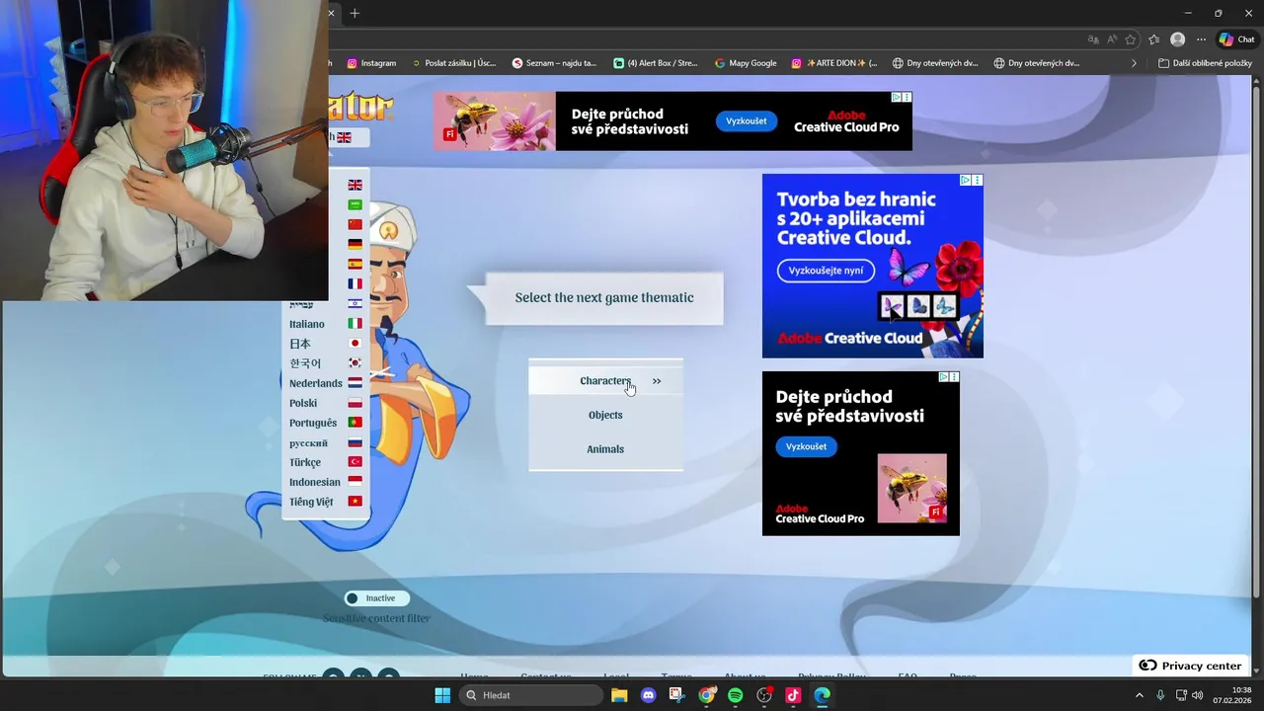Open Microsoft Edge from taskbar

[822, 695]
